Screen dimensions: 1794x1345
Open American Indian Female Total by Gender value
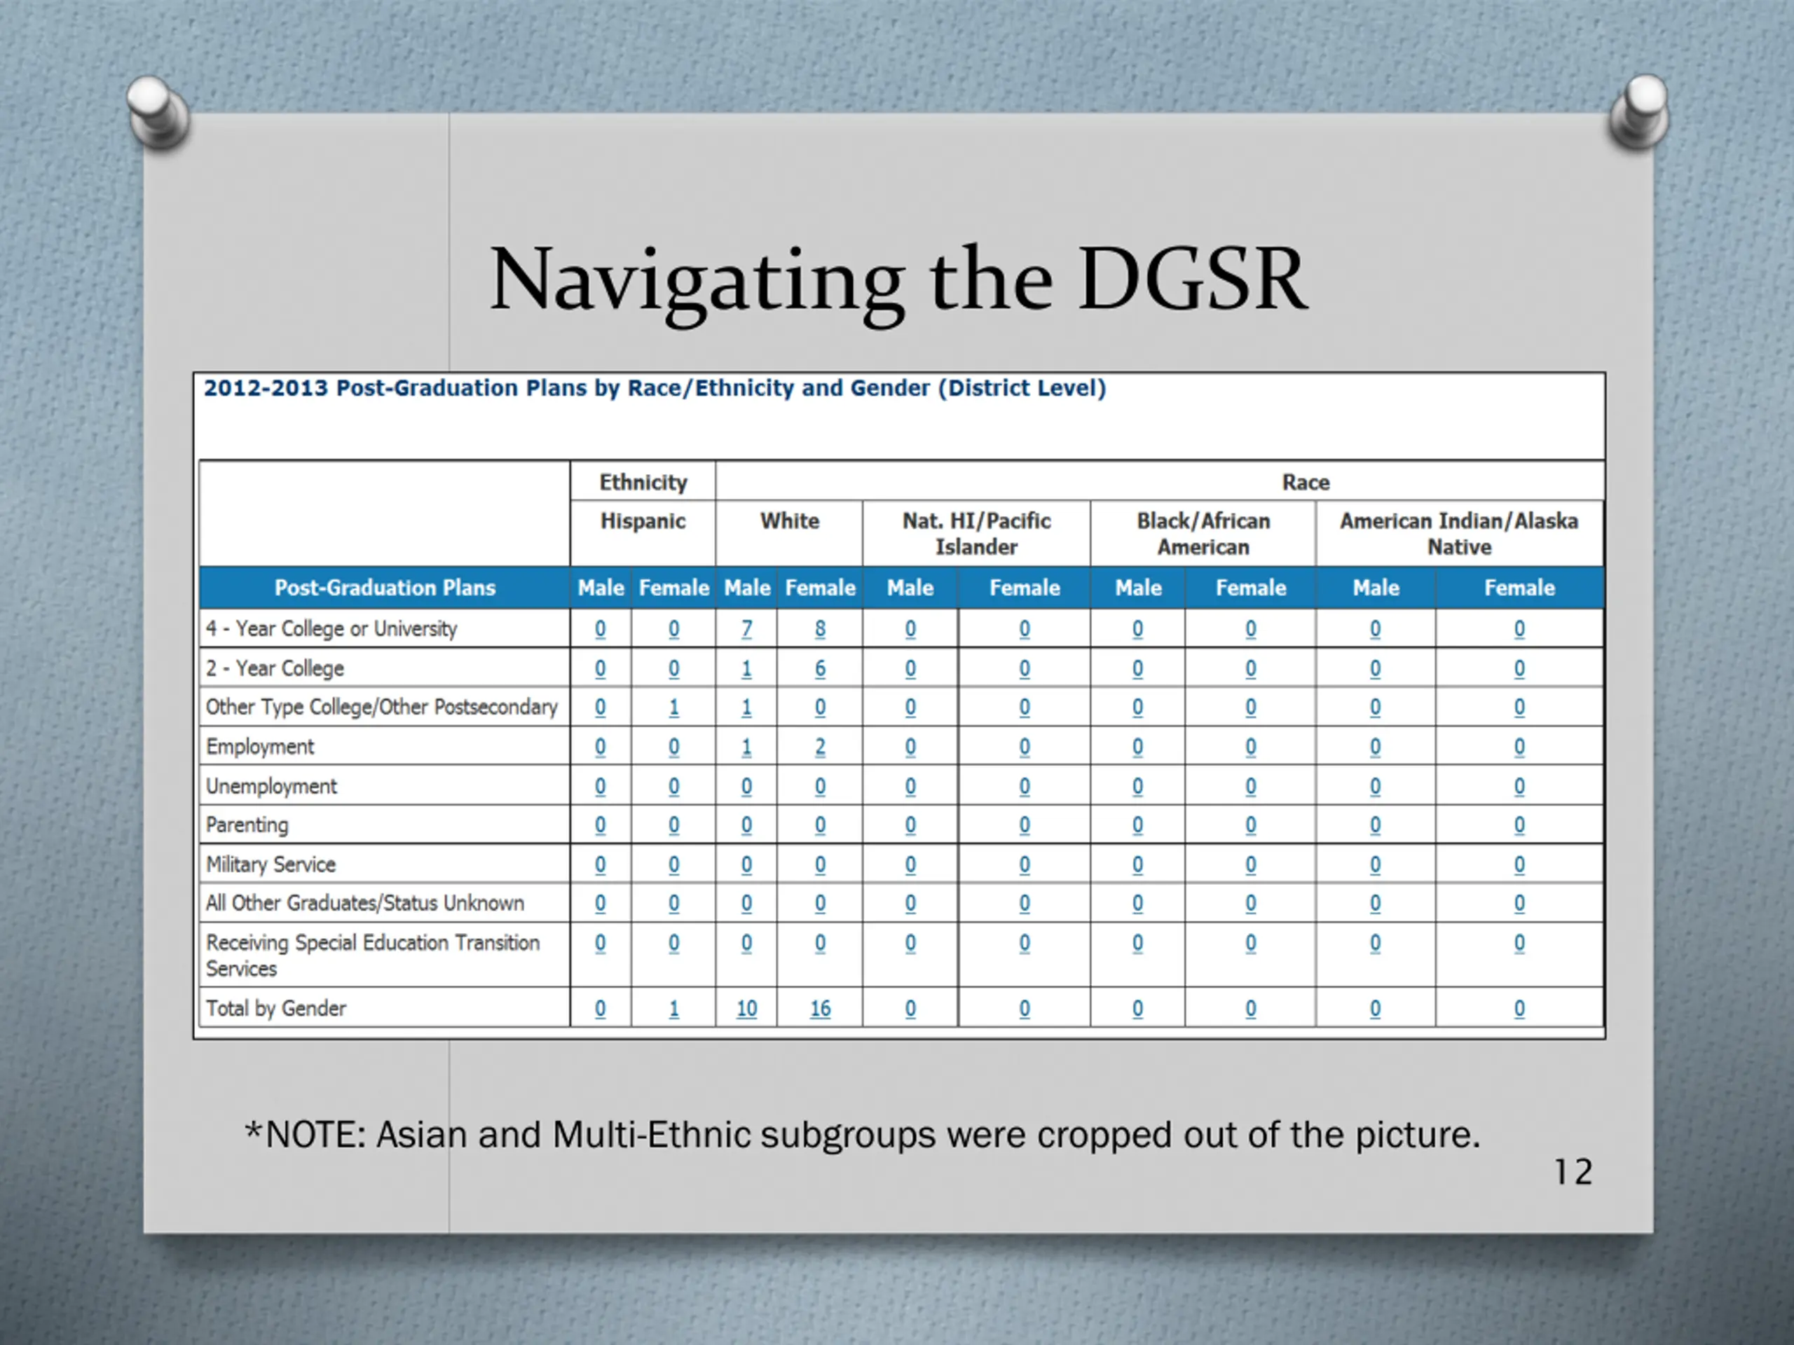coord(1519,1009)
